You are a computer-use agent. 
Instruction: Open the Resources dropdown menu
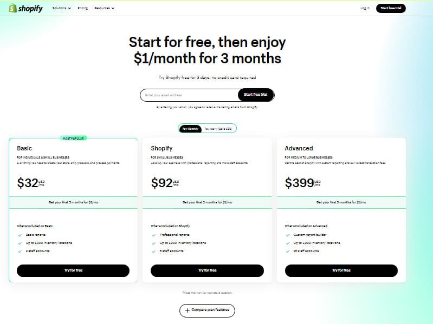[x=105, y=8]
